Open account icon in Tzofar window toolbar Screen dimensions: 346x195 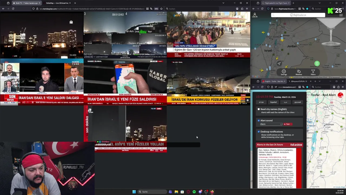[334, 87]
